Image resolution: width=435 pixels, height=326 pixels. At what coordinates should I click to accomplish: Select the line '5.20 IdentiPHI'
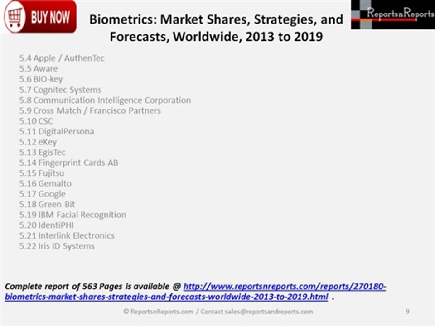point(47,225)
